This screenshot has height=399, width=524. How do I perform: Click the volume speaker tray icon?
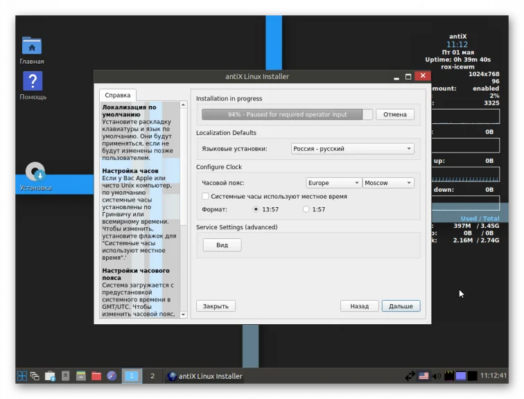pos(437,376)
